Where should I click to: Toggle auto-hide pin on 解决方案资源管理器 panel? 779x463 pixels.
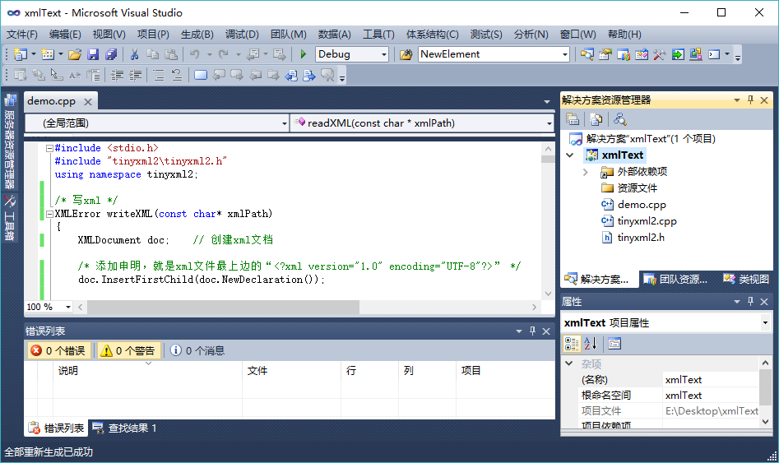click(x=751, y=100)
